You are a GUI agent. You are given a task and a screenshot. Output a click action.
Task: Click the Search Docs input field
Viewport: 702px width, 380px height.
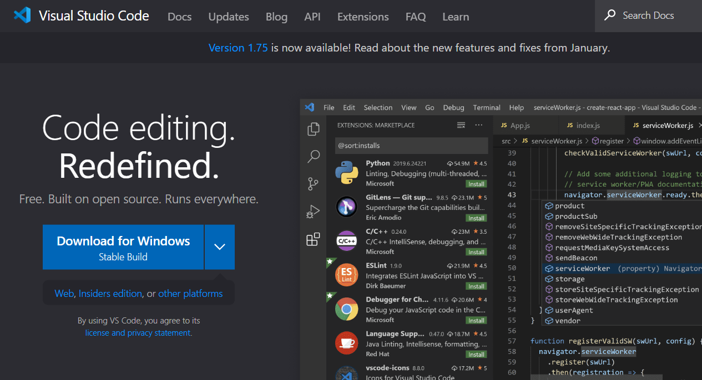(x=648, y=16)
